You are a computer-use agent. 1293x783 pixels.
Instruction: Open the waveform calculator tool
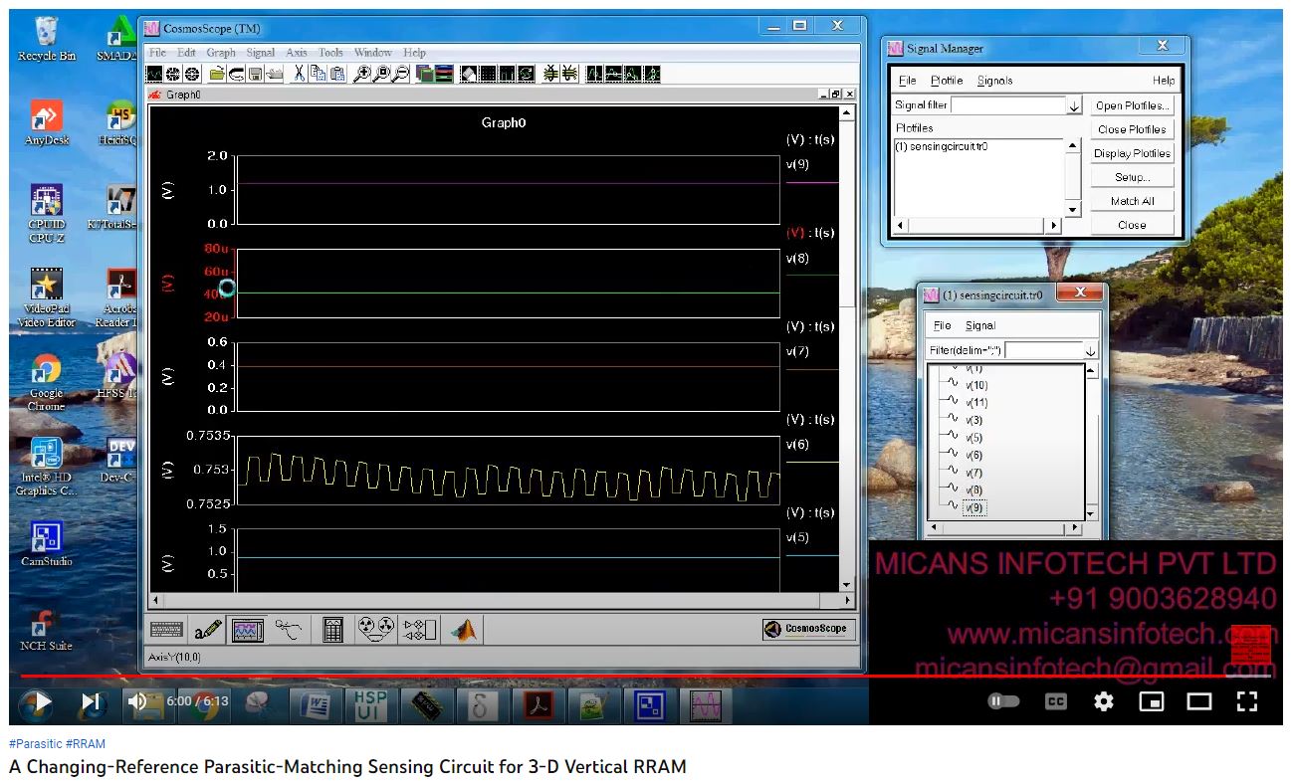tap(333, 629)
